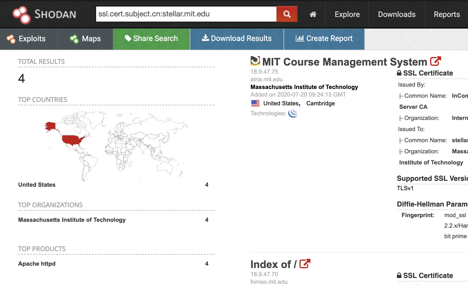The width and height of the screenshot is (468, 285).
Task: Click the Shodan logo
Action: [x=44, y=14]
